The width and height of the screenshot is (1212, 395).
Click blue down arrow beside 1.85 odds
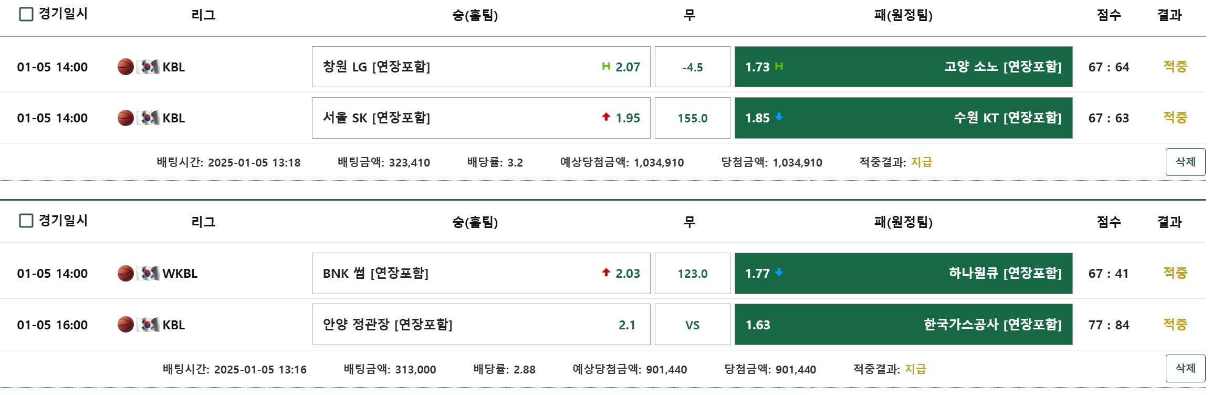(779, 117)
